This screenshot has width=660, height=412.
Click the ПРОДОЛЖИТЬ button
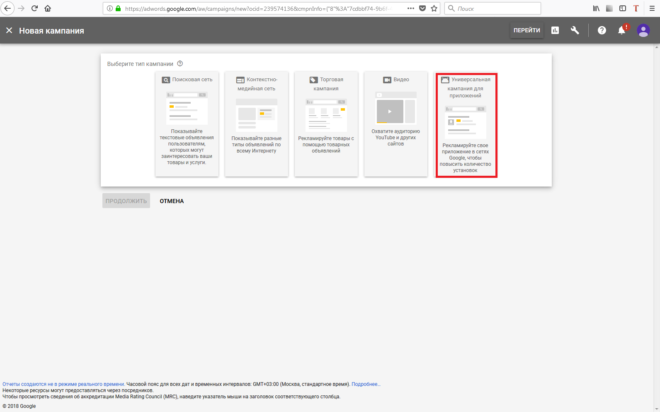126,201
